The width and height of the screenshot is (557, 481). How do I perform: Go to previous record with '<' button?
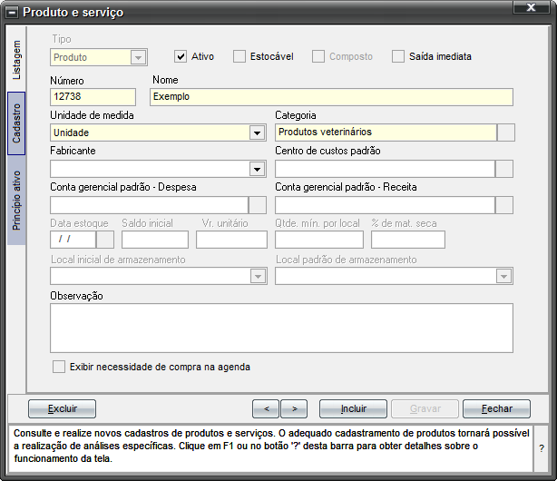267,408
